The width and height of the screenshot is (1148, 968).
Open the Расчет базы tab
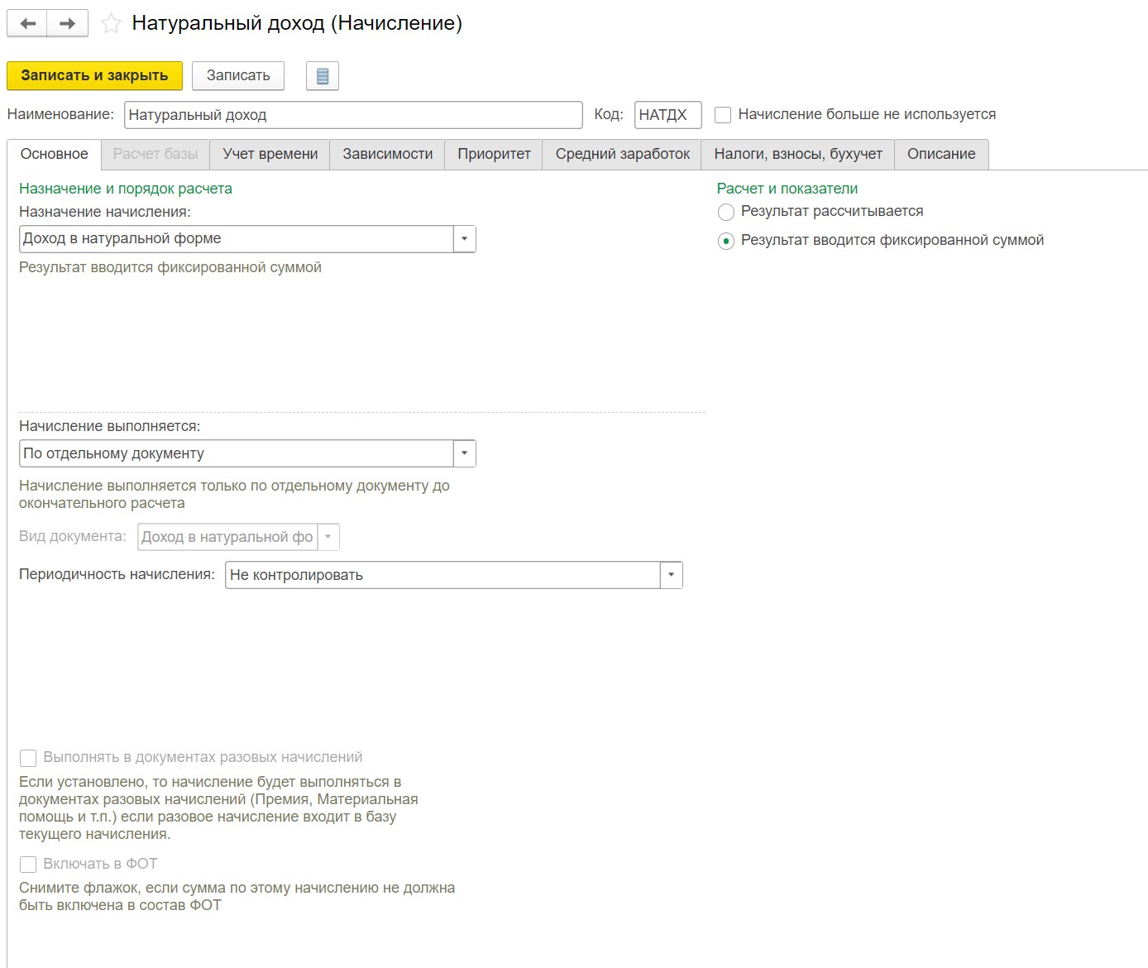tap(155, 154)
